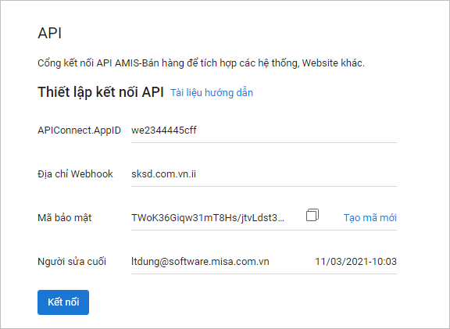
Task: Click the large API page title
Action: tap(50, 33)
